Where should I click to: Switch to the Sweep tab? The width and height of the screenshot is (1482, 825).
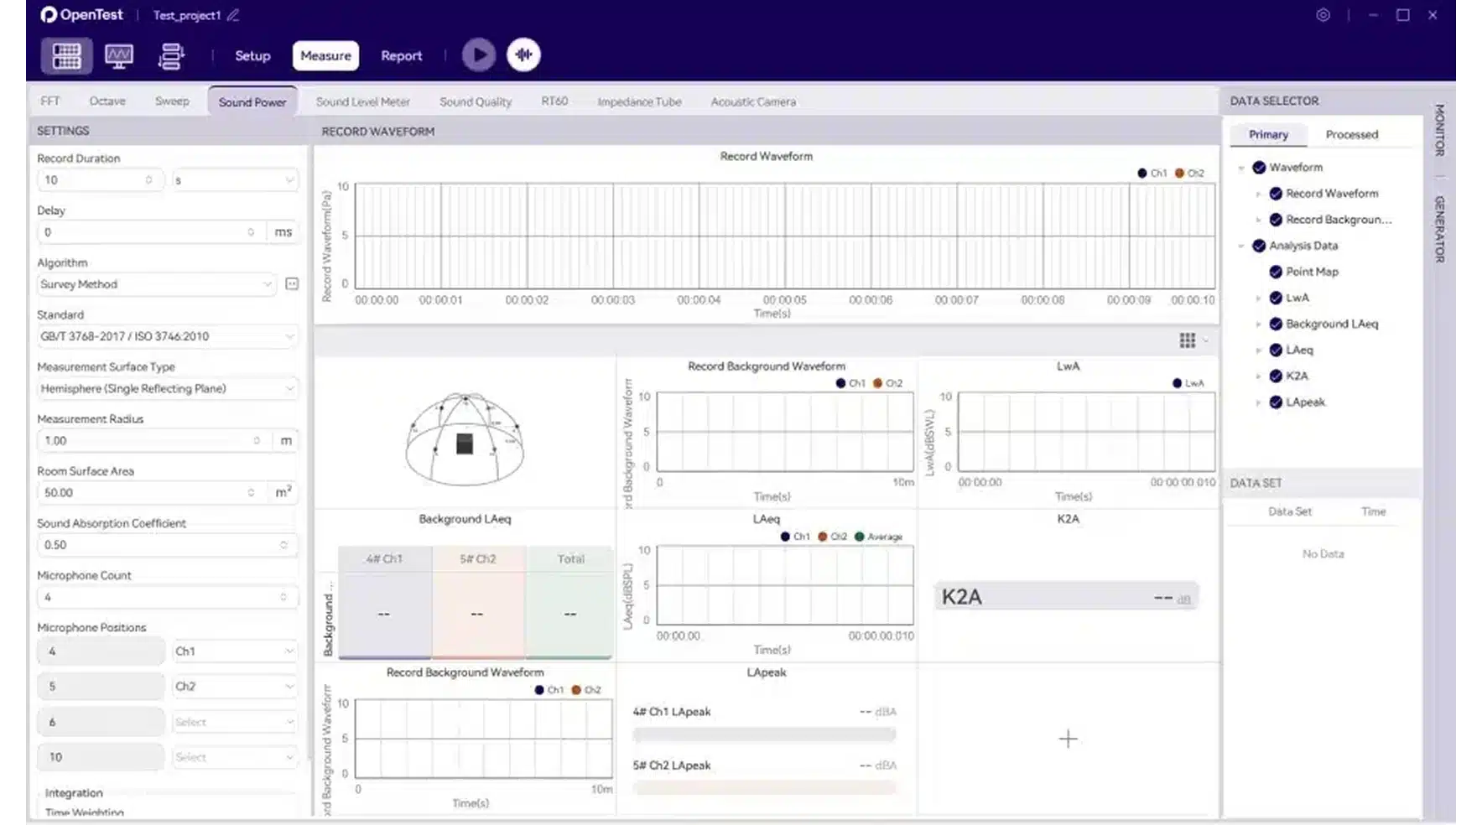coord(172,101)
